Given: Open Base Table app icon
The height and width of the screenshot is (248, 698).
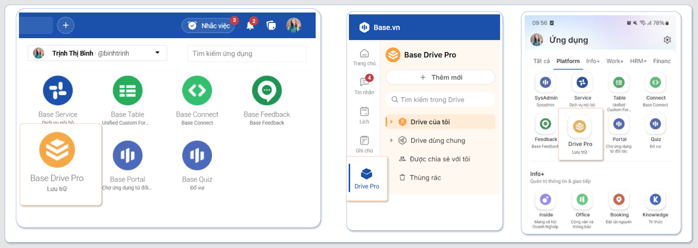Looking at the screenshot, I should pos(128,91).
